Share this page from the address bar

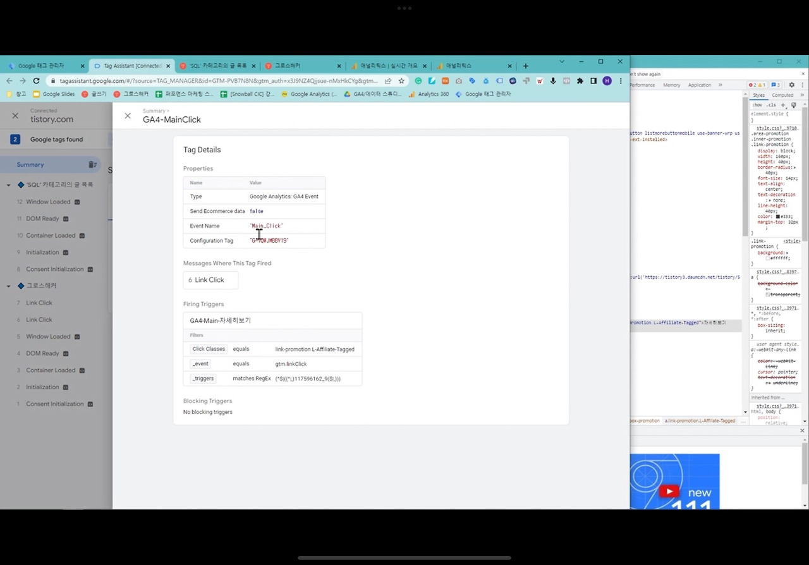coord(387,81)
